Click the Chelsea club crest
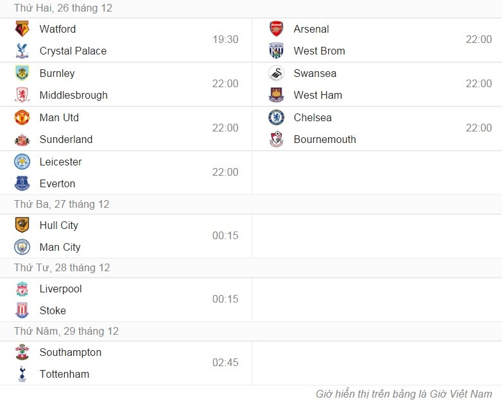502x404 pixels. pos(276,117)
